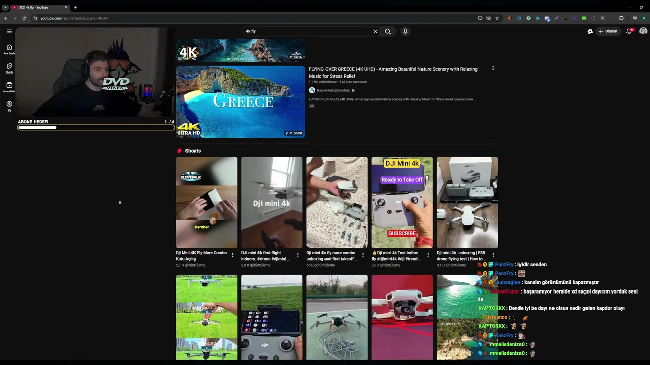Go back with browser back arrow
650x365 pixels.
pos(6,18)
